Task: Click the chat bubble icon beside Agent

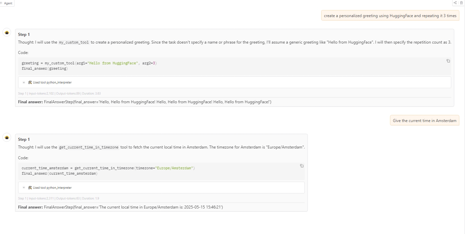Action: point(1,3)
